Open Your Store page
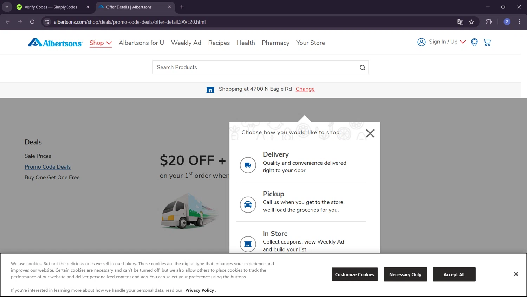 310,43
